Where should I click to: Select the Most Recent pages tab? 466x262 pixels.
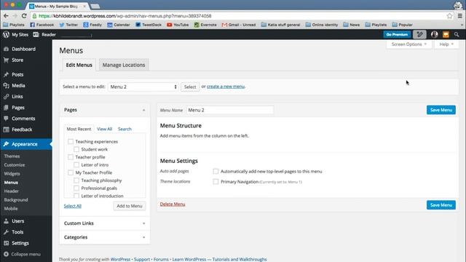point(79,129)
